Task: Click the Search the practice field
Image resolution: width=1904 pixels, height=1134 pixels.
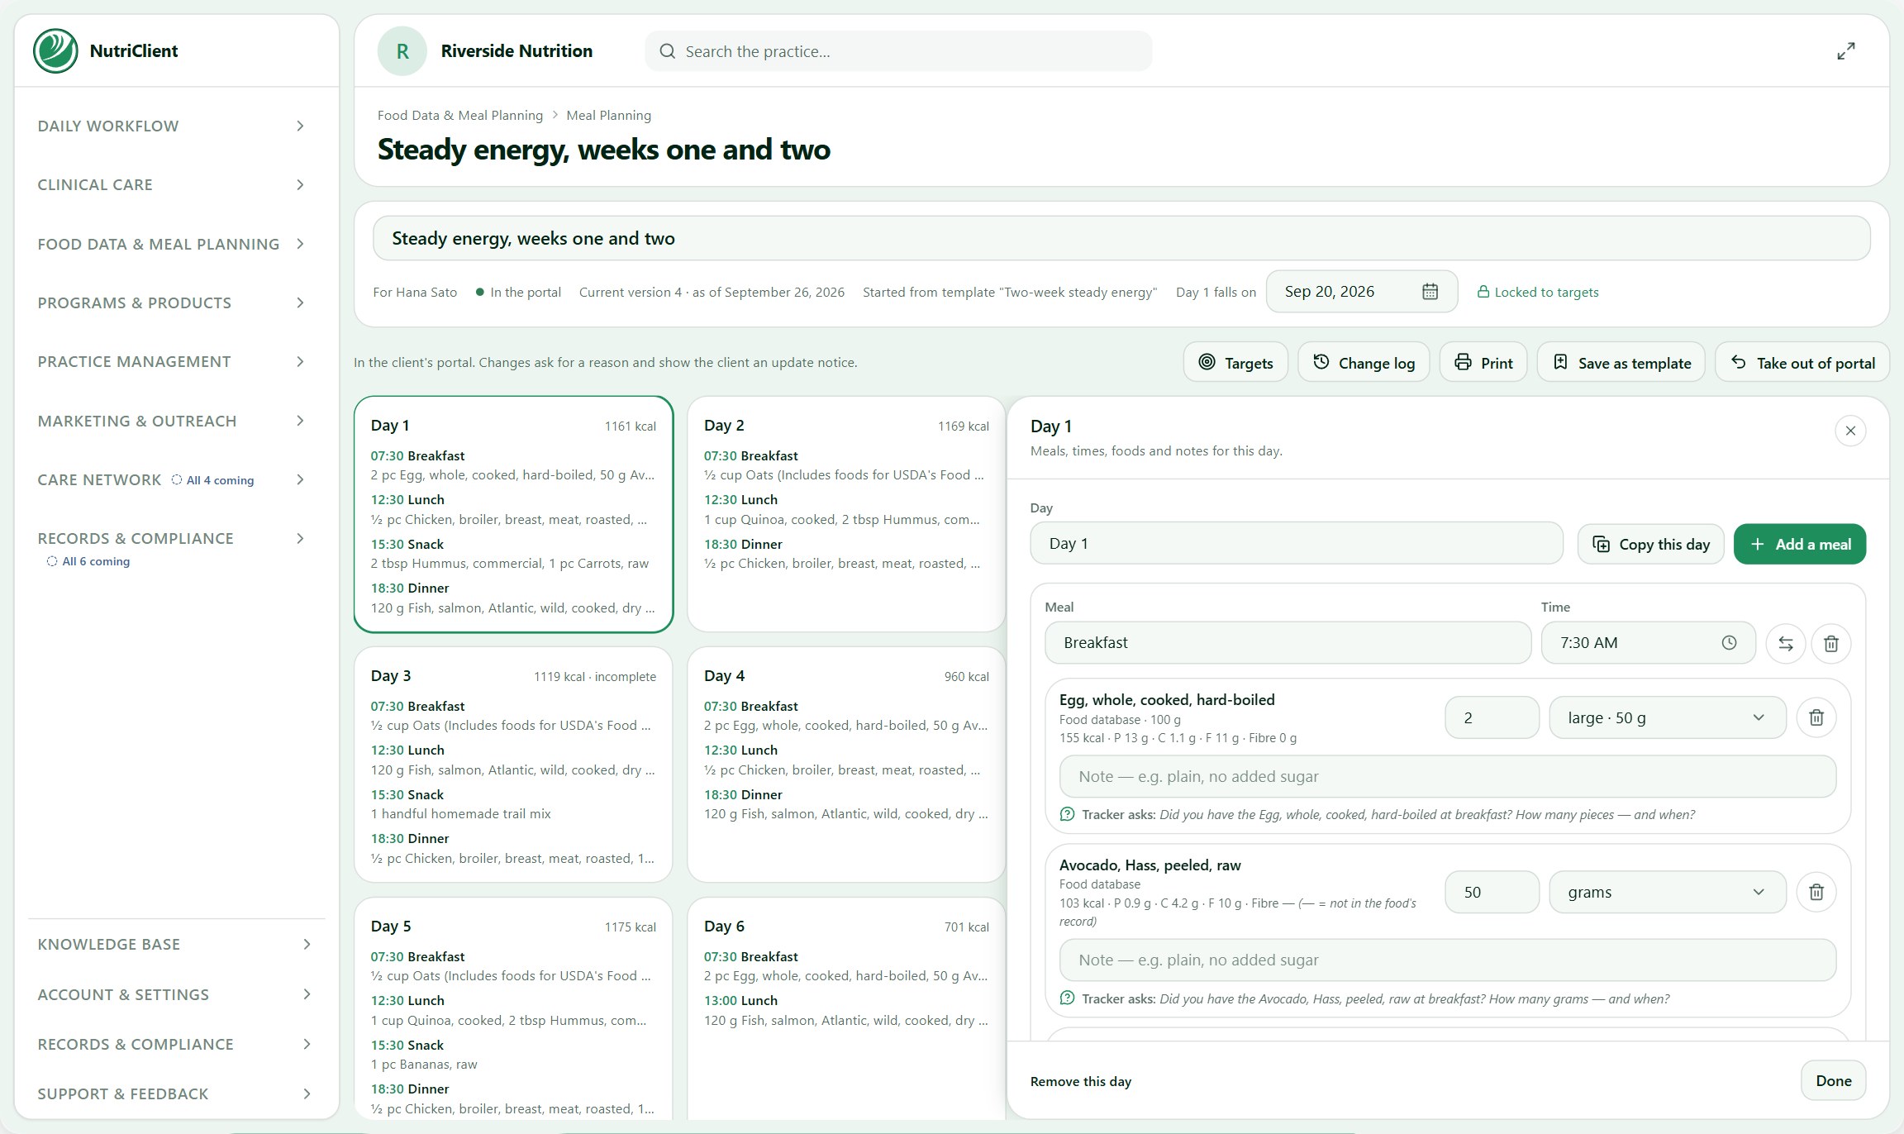Action: [898, 51]
